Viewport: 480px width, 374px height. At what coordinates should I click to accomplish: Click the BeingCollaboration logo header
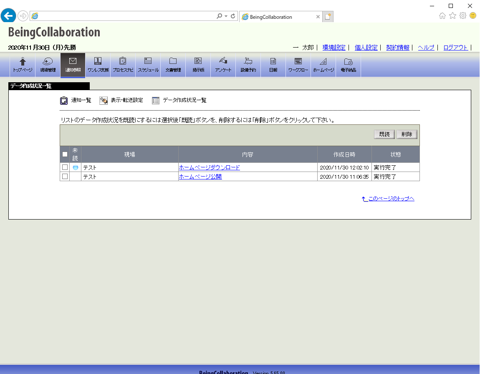54,32
